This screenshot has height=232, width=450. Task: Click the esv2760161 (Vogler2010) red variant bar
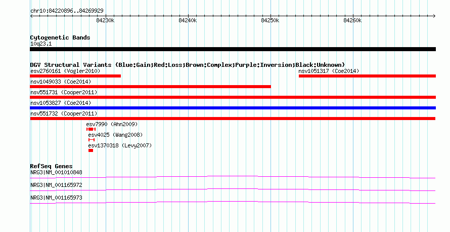[x=75, y=76]
